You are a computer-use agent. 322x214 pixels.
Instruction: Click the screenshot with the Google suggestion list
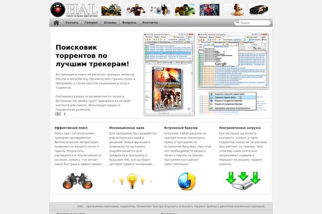coord(233,61)
